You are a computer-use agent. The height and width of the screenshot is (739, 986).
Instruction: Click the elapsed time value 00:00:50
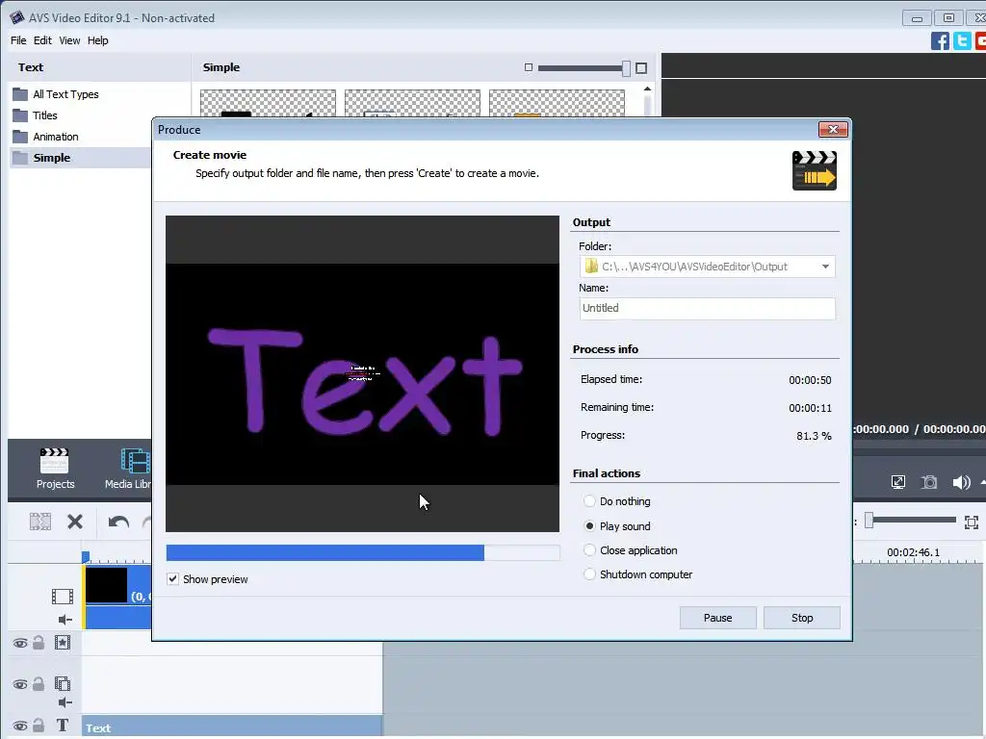pos(810,380)
